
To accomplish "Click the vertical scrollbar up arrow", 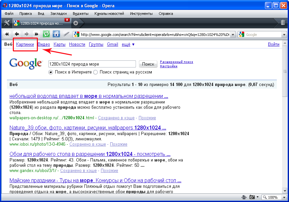I will click(x=285, y=43).
